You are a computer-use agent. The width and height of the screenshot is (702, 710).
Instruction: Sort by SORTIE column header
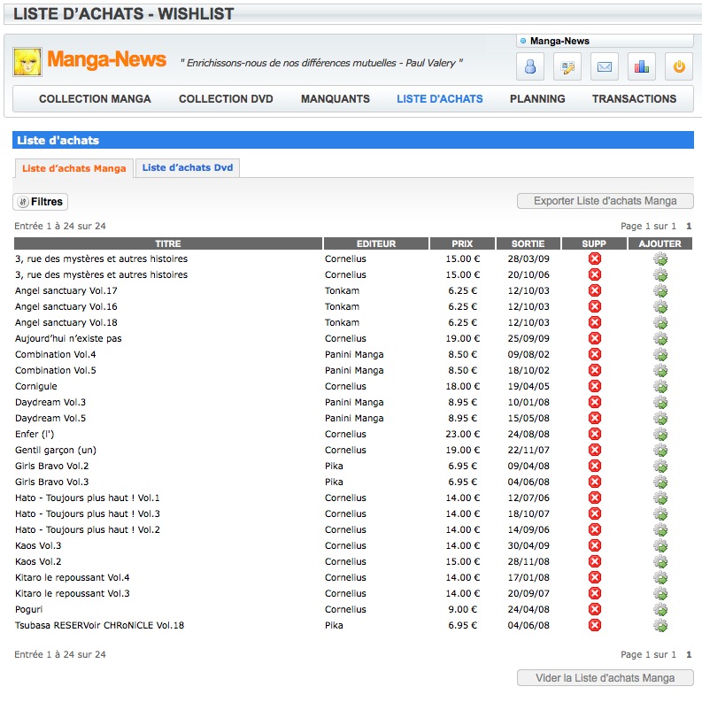pyautogui.click(x=528, y=243)
